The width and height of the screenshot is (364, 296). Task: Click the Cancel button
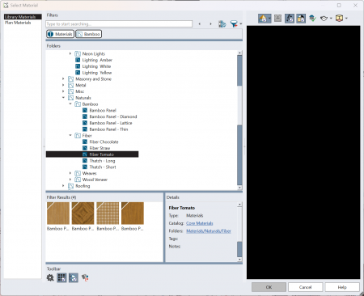click(305, 287)
